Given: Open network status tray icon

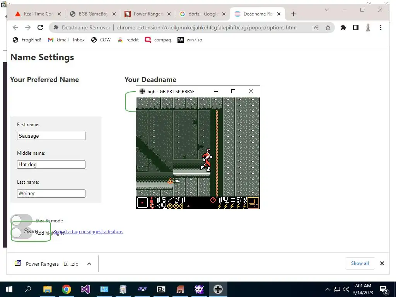Looking at the screenshot, I should [337, 289].
